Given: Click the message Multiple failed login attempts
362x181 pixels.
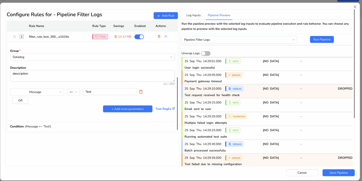Looking at the screenshot, I should (x=206, y=123).
